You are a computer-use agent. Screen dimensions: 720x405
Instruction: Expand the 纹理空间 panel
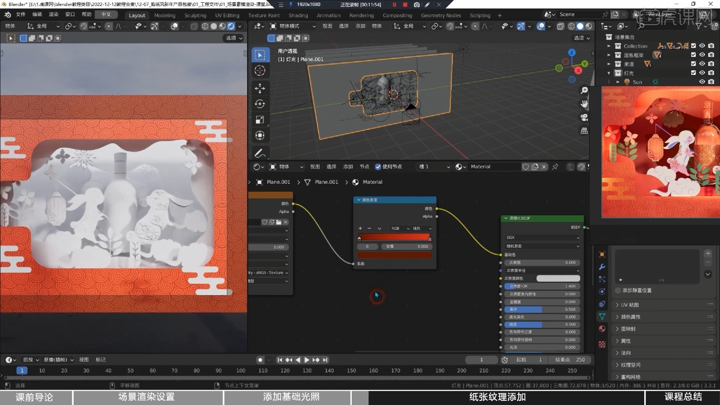coord(664,365)
